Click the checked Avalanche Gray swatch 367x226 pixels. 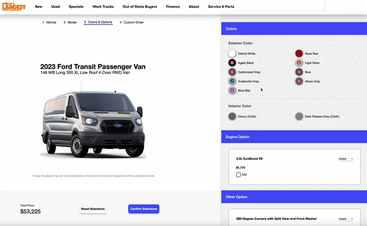click(x=232, y=81)
